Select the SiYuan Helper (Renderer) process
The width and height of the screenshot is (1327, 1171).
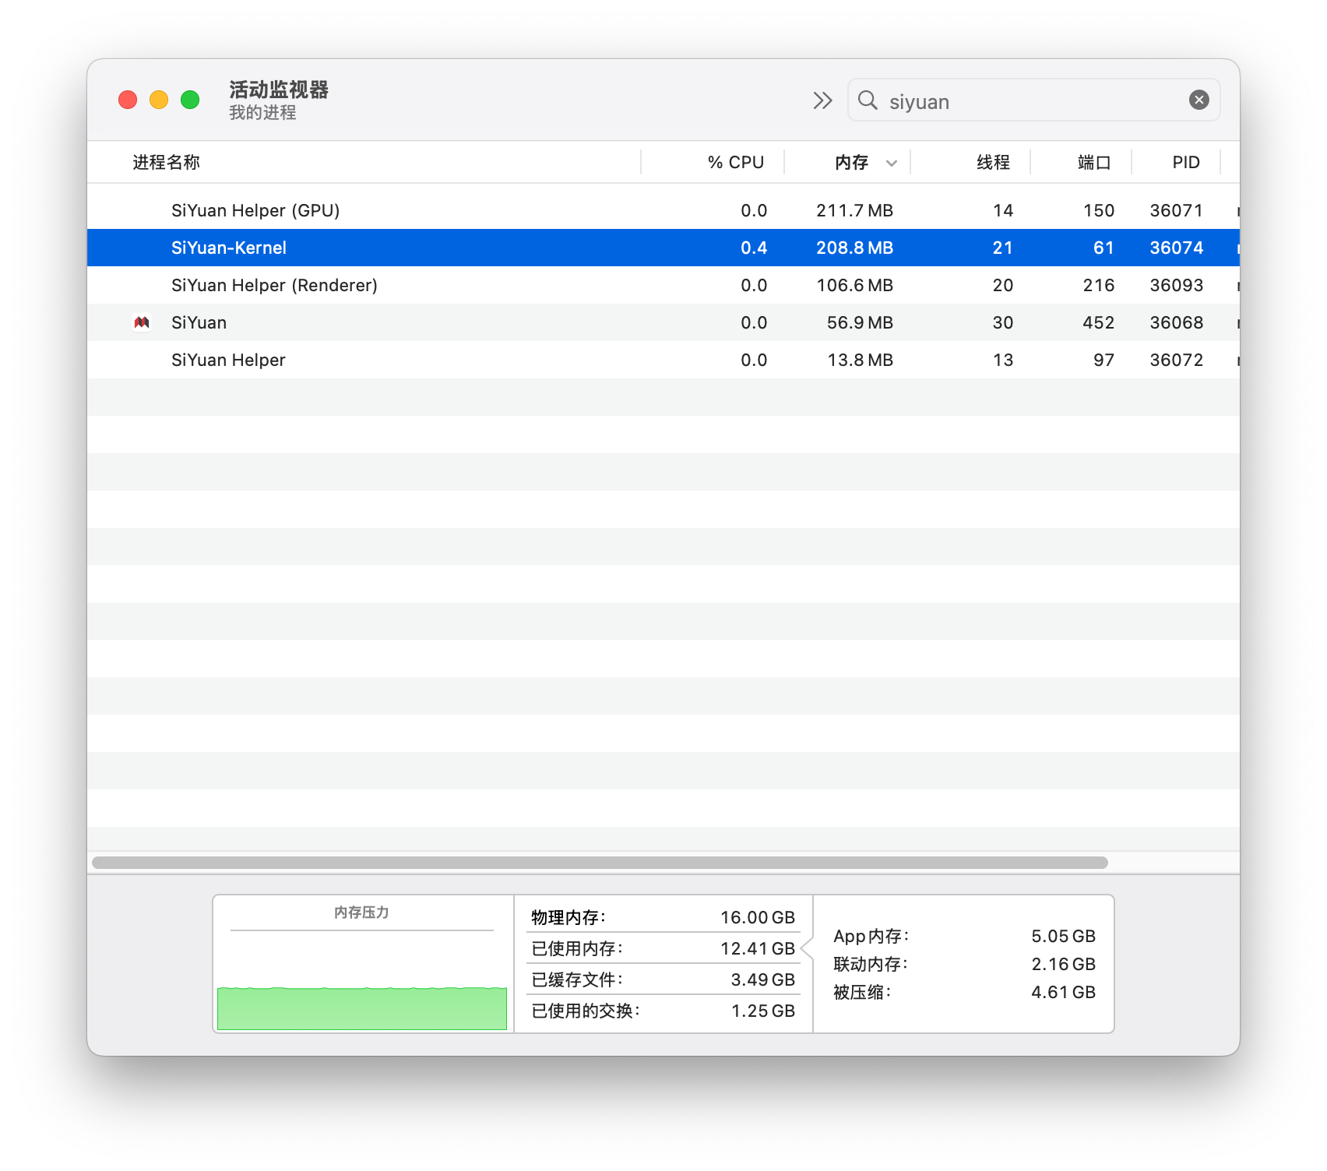pyautogui.click(x=274, y=285)
